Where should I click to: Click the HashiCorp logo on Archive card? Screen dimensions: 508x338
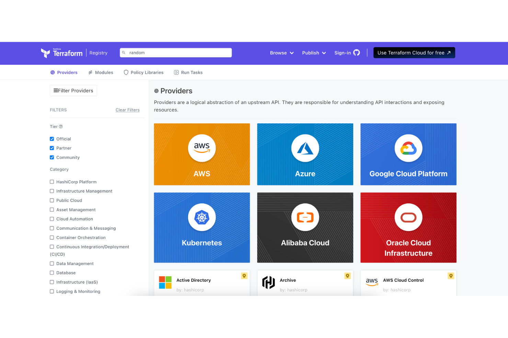pyautogui.click(x=268, y=283)
